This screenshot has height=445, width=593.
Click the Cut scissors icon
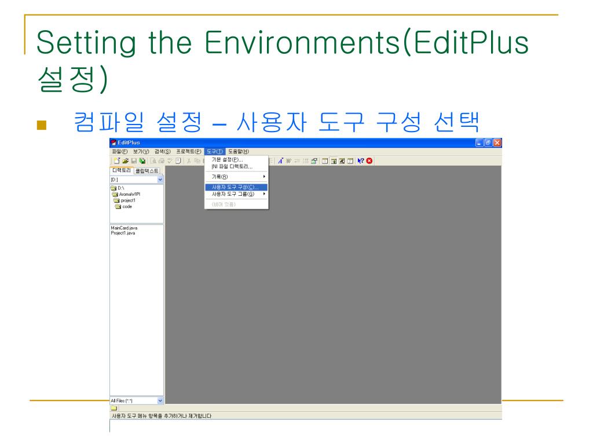coord(188,161)
